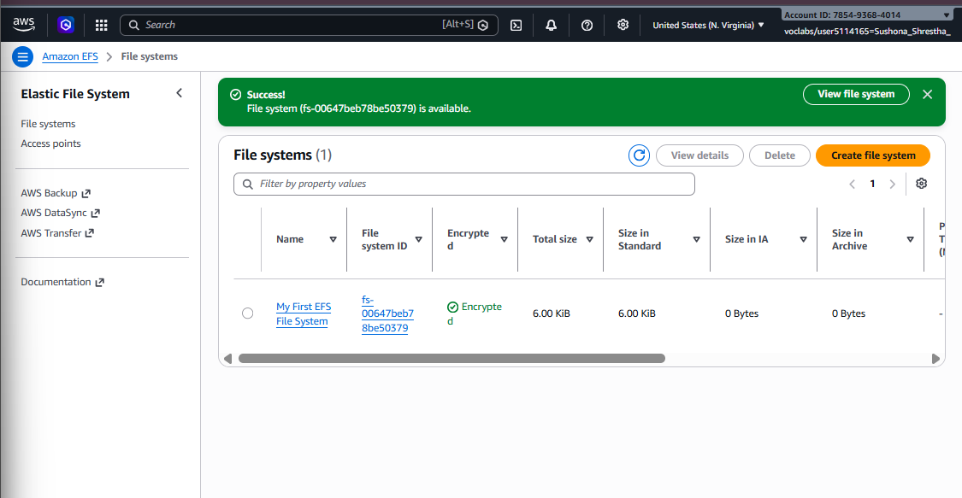Open the United States (N. Virginia) region dropdown

coord(708,25)
